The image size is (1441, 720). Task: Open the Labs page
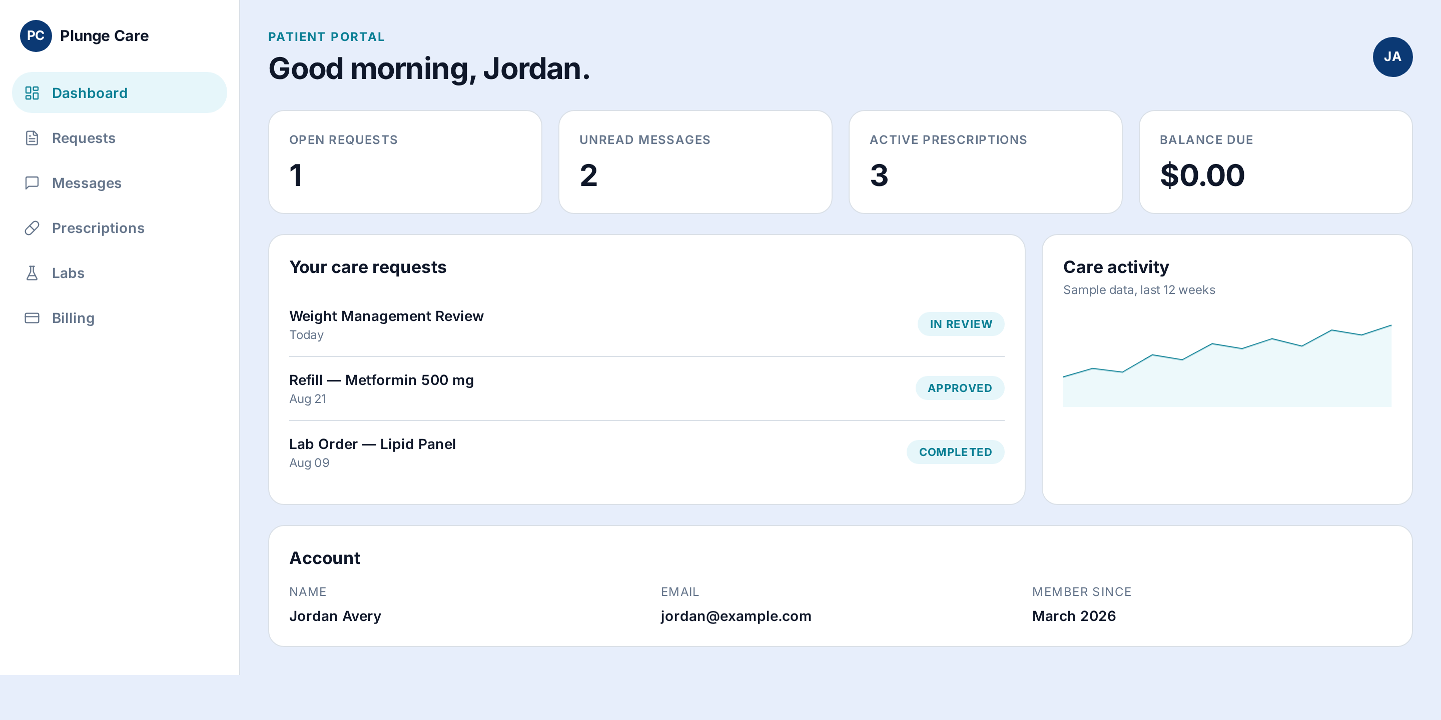(119, 273)
